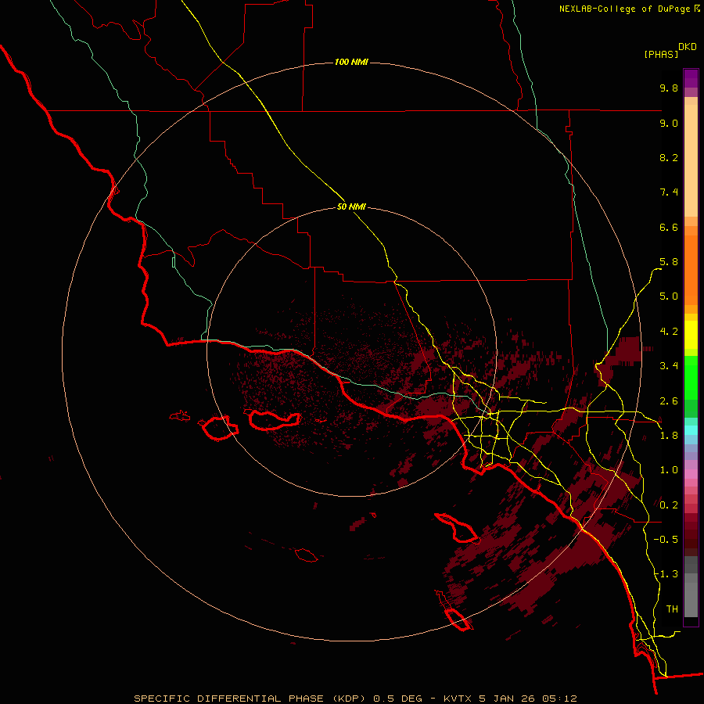Click the 0.5 DEG elevation angle text
Image resolution: width=704 pixels, height=704 pixels.
398,699
